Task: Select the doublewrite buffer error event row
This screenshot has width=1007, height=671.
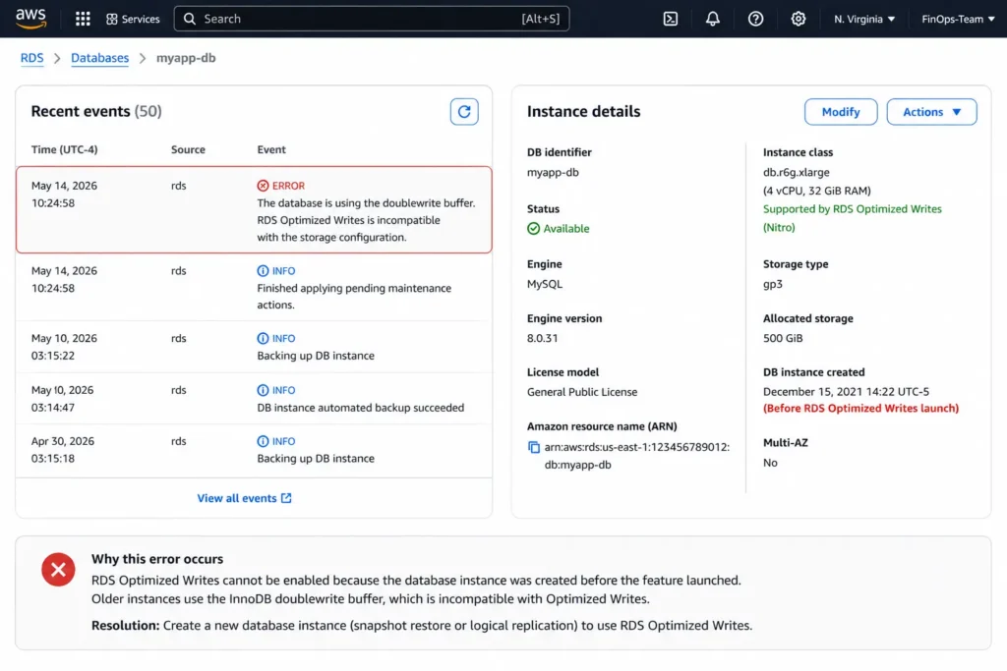Action: 254,210
